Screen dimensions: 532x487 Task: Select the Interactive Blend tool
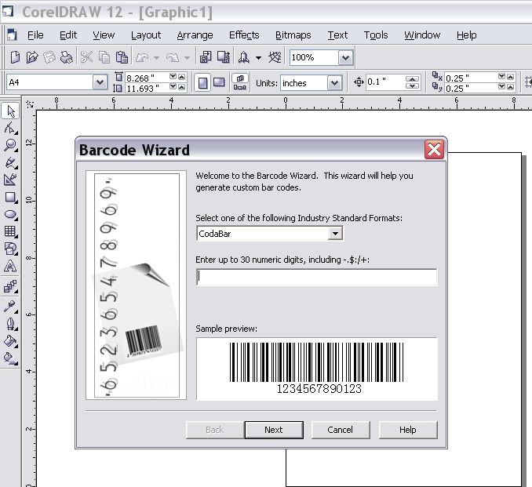tap(10, 286)
